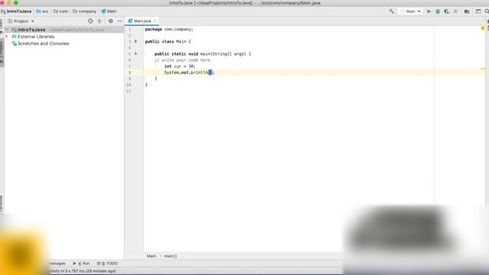Click 'public class Main' declaration text
This screenshot has height=275, width=489.
click(x=166, y=41)
